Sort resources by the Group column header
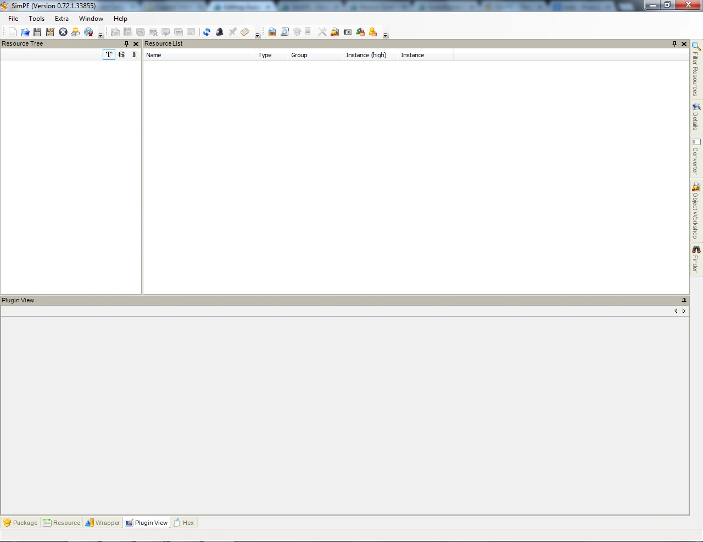The image size is (703, 542). pos(315,55)
